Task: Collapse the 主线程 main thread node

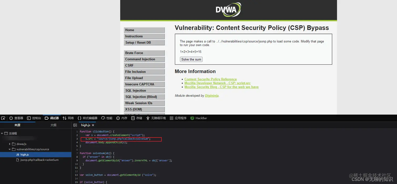Action: coord(2,134)
